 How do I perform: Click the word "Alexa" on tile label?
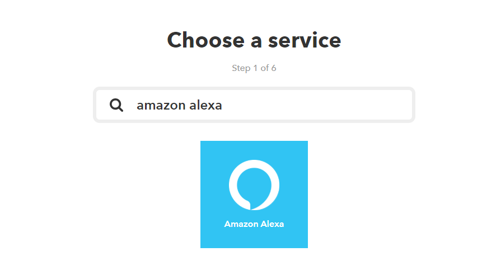pyautogui.click(x=273, y=224)
